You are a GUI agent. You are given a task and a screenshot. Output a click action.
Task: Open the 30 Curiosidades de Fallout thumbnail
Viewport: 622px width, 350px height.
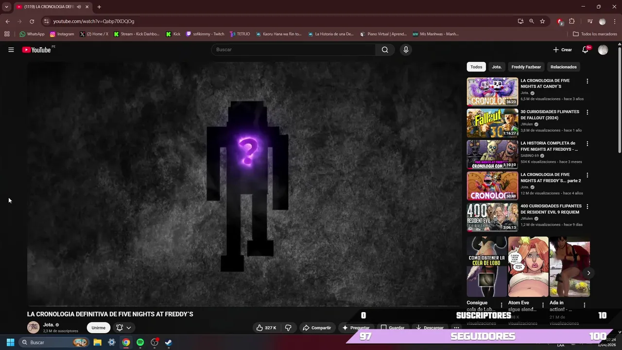tap(492, 123)
